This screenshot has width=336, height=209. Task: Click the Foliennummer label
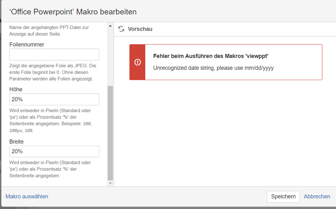27,44
